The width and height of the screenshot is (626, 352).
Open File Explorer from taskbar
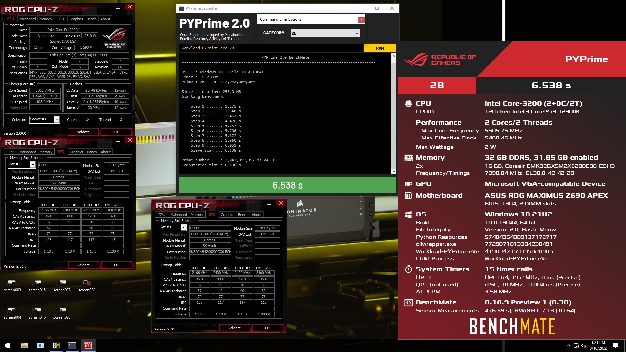(x=24, y=345)
